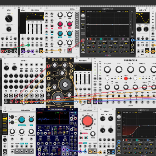Go to next sample using sampler right arrow
Image resolution: width=156 pixels, height=156 pixels.
point(72,110)
